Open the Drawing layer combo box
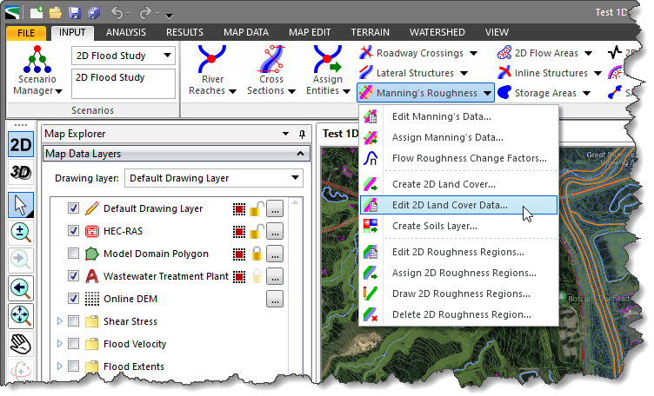The image size is (654, 396). click(x=214, y=178)
